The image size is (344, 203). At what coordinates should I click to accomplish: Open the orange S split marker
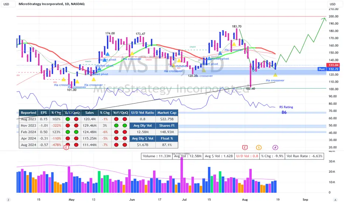point(259,148)
